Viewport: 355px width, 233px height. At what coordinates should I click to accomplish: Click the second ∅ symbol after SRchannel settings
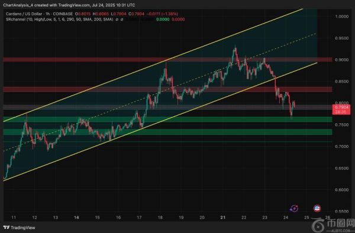pos(122,19)
